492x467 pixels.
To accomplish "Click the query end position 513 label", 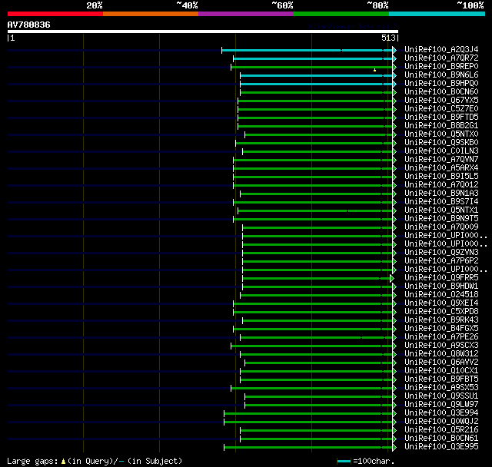I will pyautogui.click(x=388, y=38).
